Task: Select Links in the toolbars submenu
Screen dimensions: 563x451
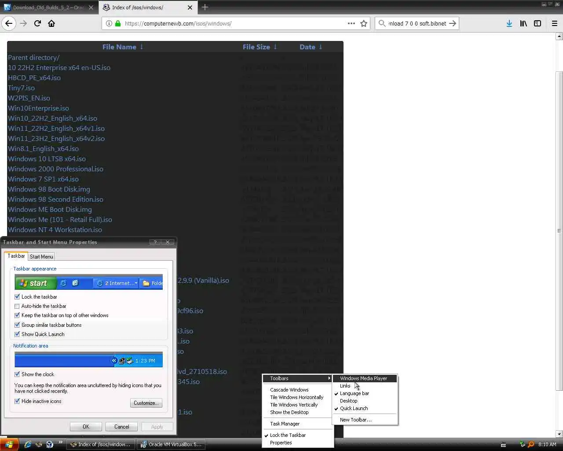Action: 365,386
